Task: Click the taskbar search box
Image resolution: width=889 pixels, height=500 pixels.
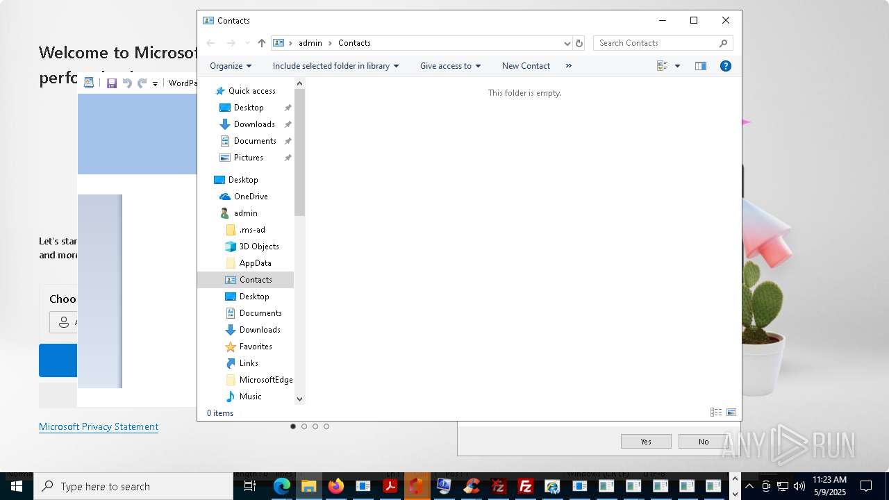Action: click(x=133, y=486)
